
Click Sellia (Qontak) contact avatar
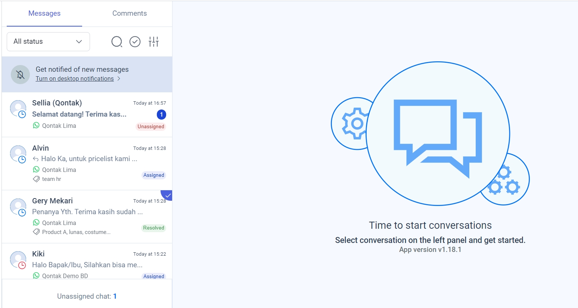[x=18, y=108]
